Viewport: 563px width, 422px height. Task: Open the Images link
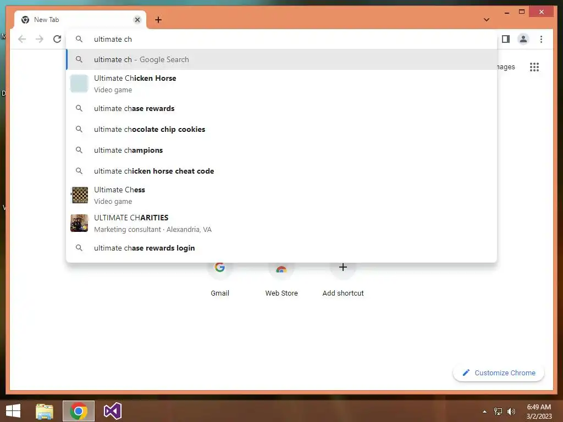click(x=506, y=66)
